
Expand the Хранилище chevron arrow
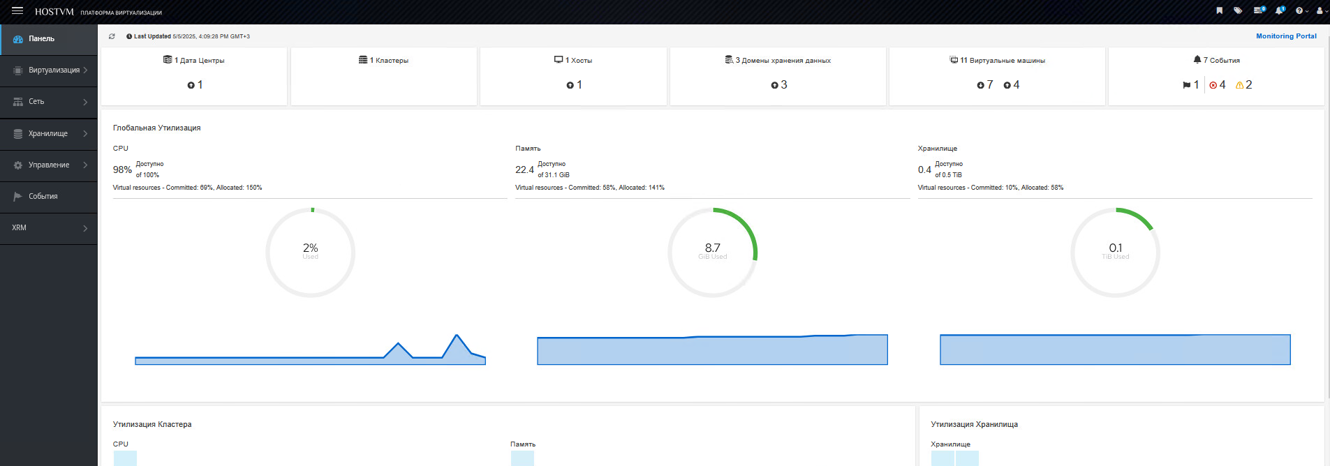coord(85,133)
